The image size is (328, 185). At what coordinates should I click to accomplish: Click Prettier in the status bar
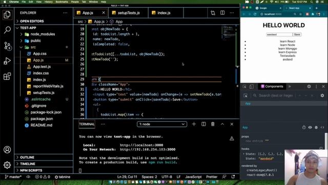212,177
